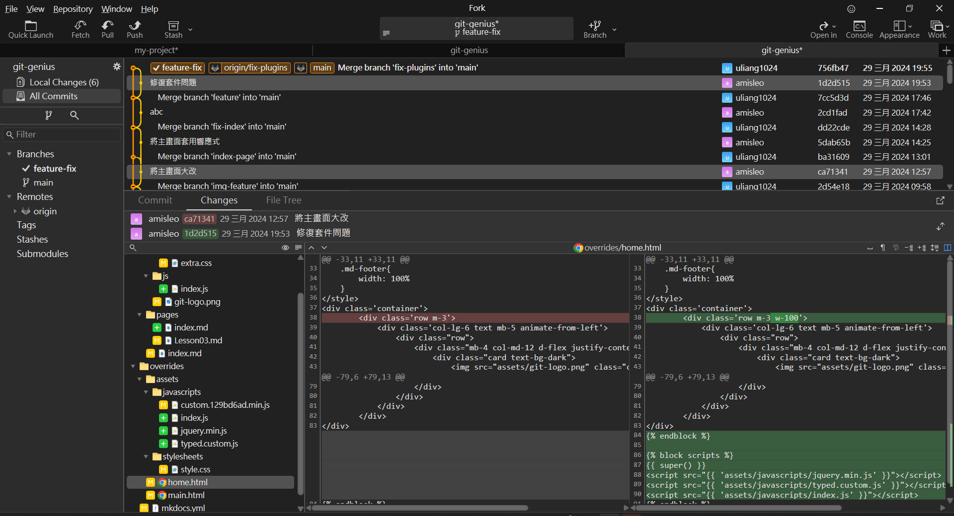Collapse the js folder in file tree
This screenshot has width=954, height=516.
point(146,276)
